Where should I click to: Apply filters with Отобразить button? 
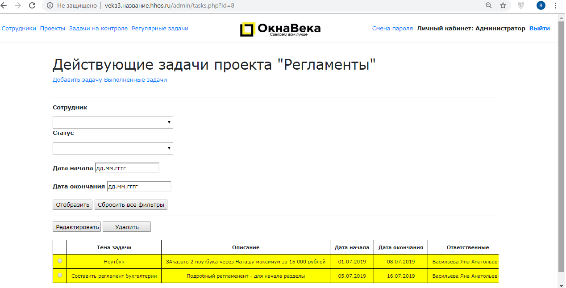(73, 205)
